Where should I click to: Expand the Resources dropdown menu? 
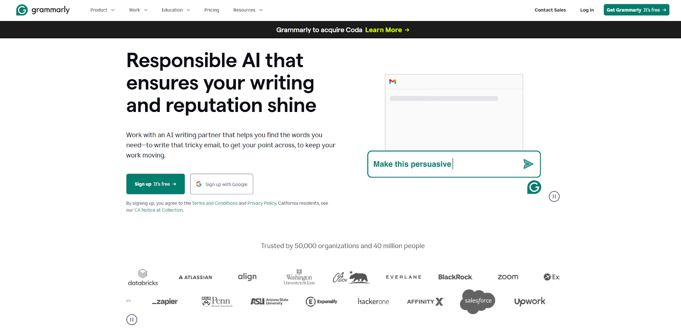coord(248,10)
